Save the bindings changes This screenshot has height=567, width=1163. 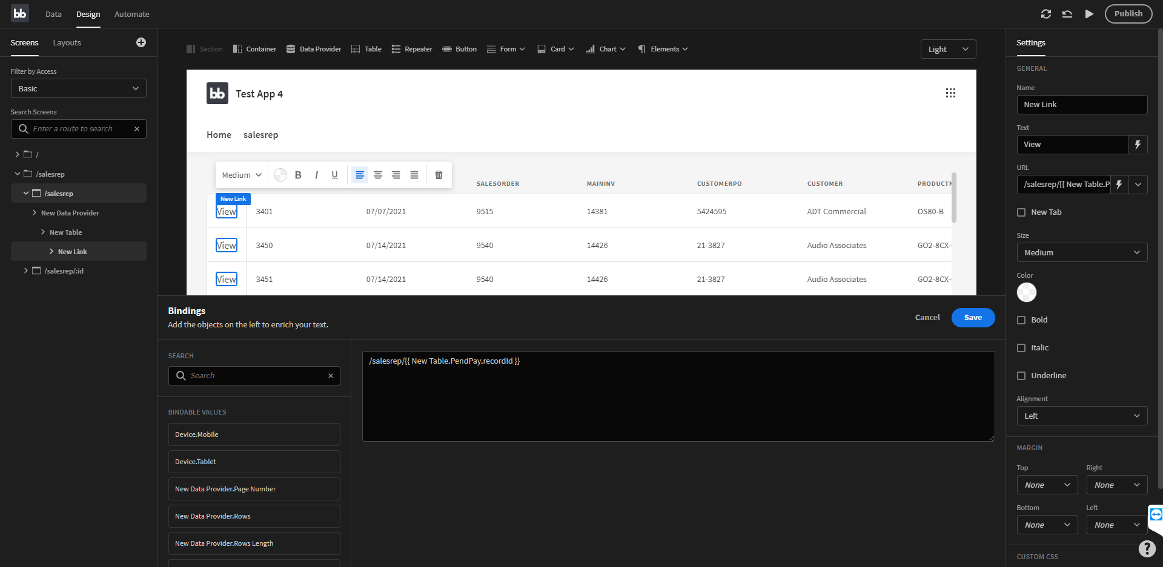point(973,317)
